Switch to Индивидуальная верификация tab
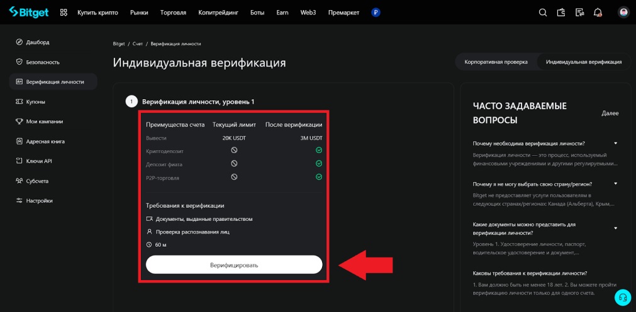This screenshot has height=312, width=636. 584,62
